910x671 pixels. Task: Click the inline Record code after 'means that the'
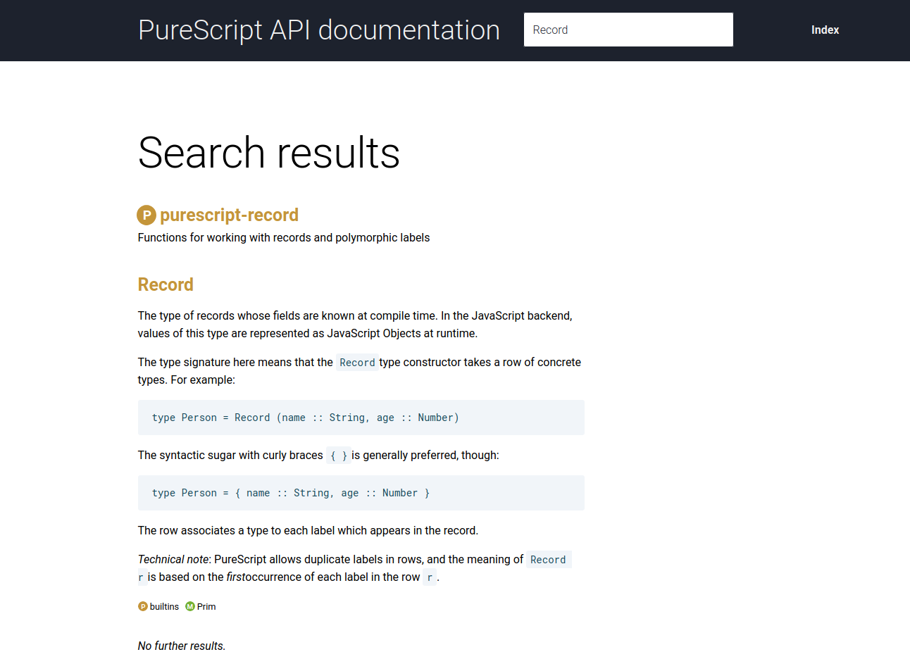tap(357, 363)
